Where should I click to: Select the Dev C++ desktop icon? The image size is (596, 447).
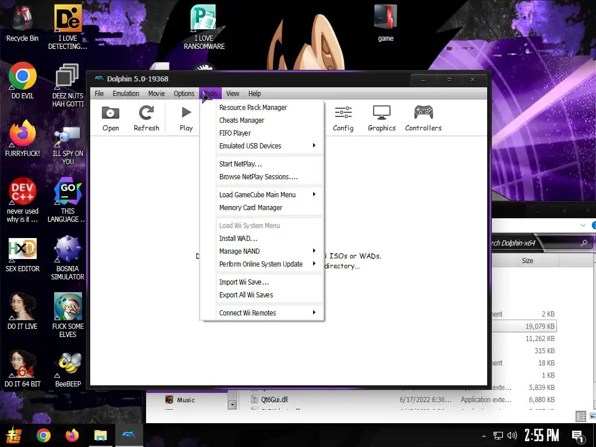pos(23,200)
